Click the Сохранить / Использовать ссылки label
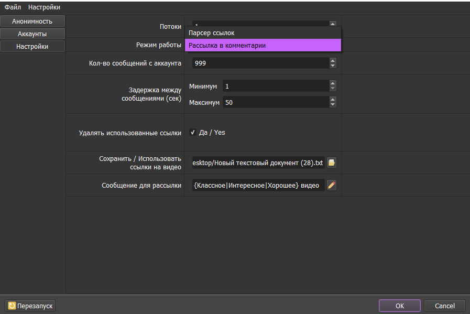This screenshot has width=470, height=314. pos(140,163)
